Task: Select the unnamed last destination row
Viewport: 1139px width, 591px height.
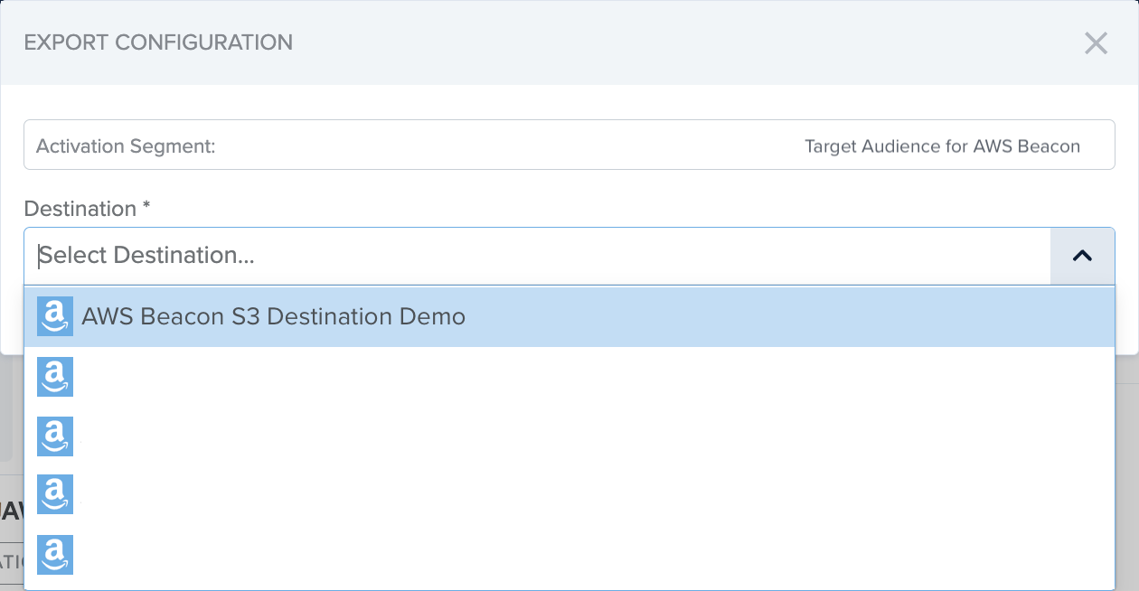Action: click(x=569, y=556)
